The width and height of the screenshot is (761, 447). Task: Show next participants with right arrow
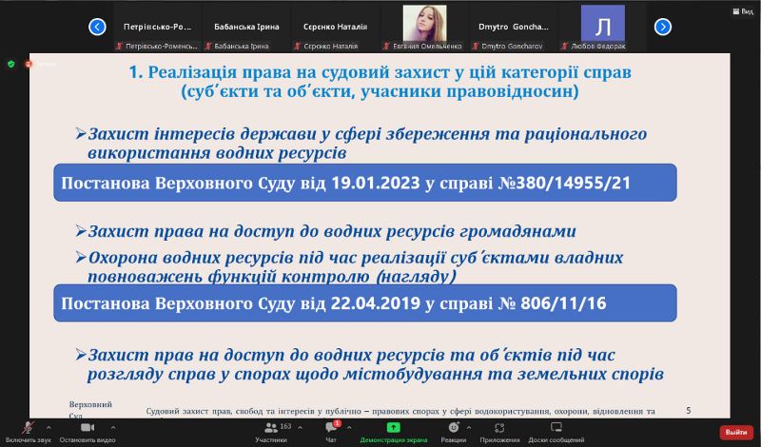point(662,27)
